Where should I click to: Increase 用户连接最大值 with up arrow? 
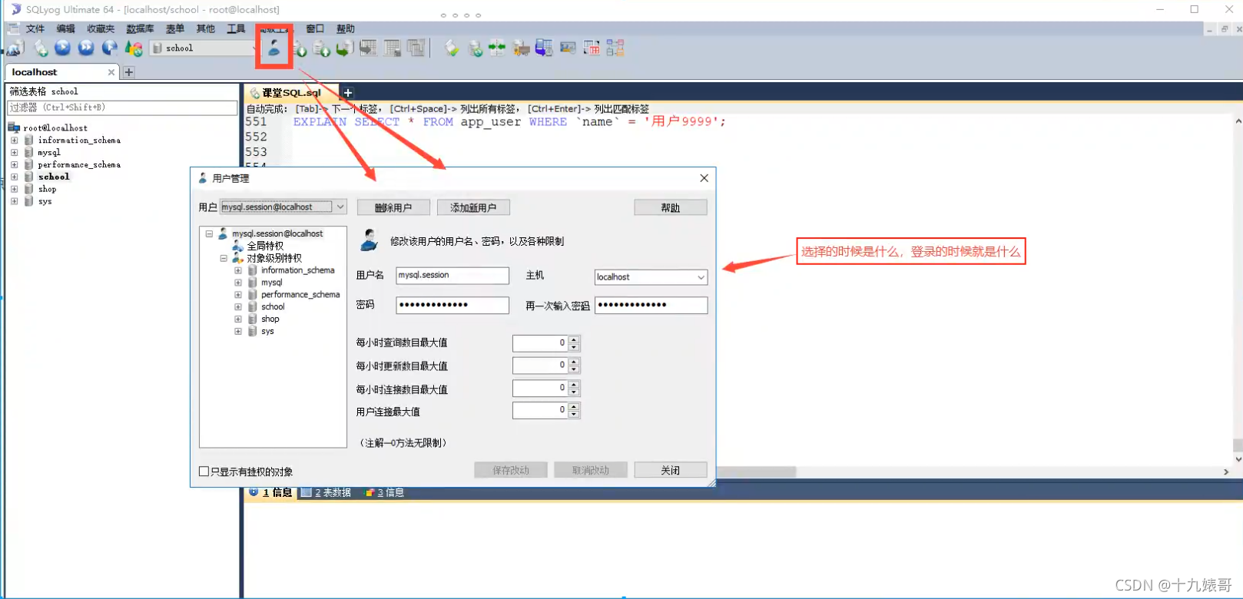(x=574, y=406)
